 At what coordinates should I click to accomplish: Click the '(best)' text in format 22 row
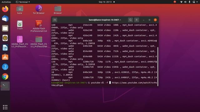[x=66, y=80]
